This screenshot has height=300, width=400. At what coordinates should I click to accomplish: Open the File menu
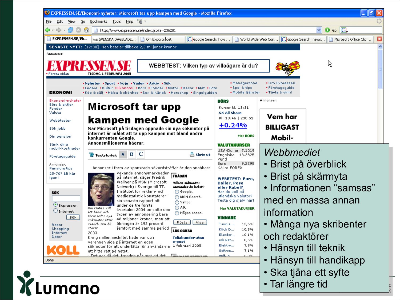(49, 21)
